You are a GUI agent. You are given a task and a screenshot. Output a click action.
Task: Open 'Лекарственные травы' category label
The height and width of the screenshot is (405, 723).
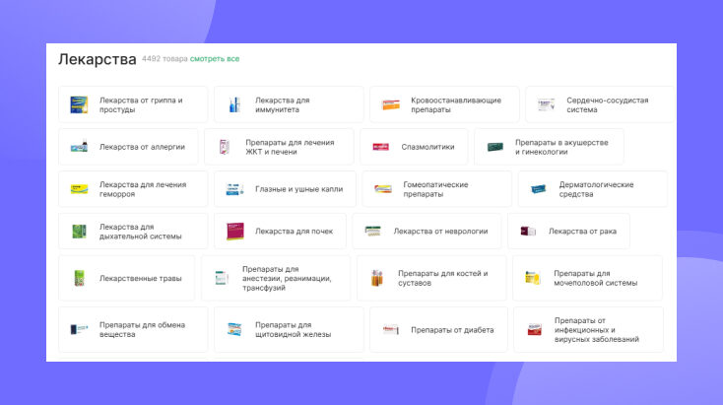tap(140, 278)
